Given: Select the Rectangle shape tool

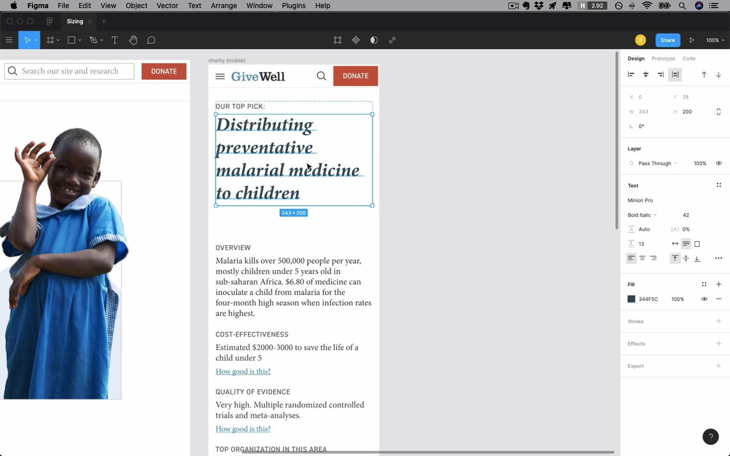Looking at the screenshot, I should pos(71,40).
